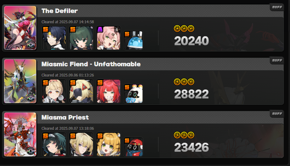
Task: Click the pink-haired A-rank agent icon
Action: click(108, 38)
